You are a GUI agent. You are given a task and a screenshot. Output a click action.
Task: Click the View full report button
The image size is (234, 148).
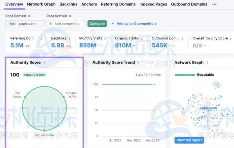pos(189,140)
